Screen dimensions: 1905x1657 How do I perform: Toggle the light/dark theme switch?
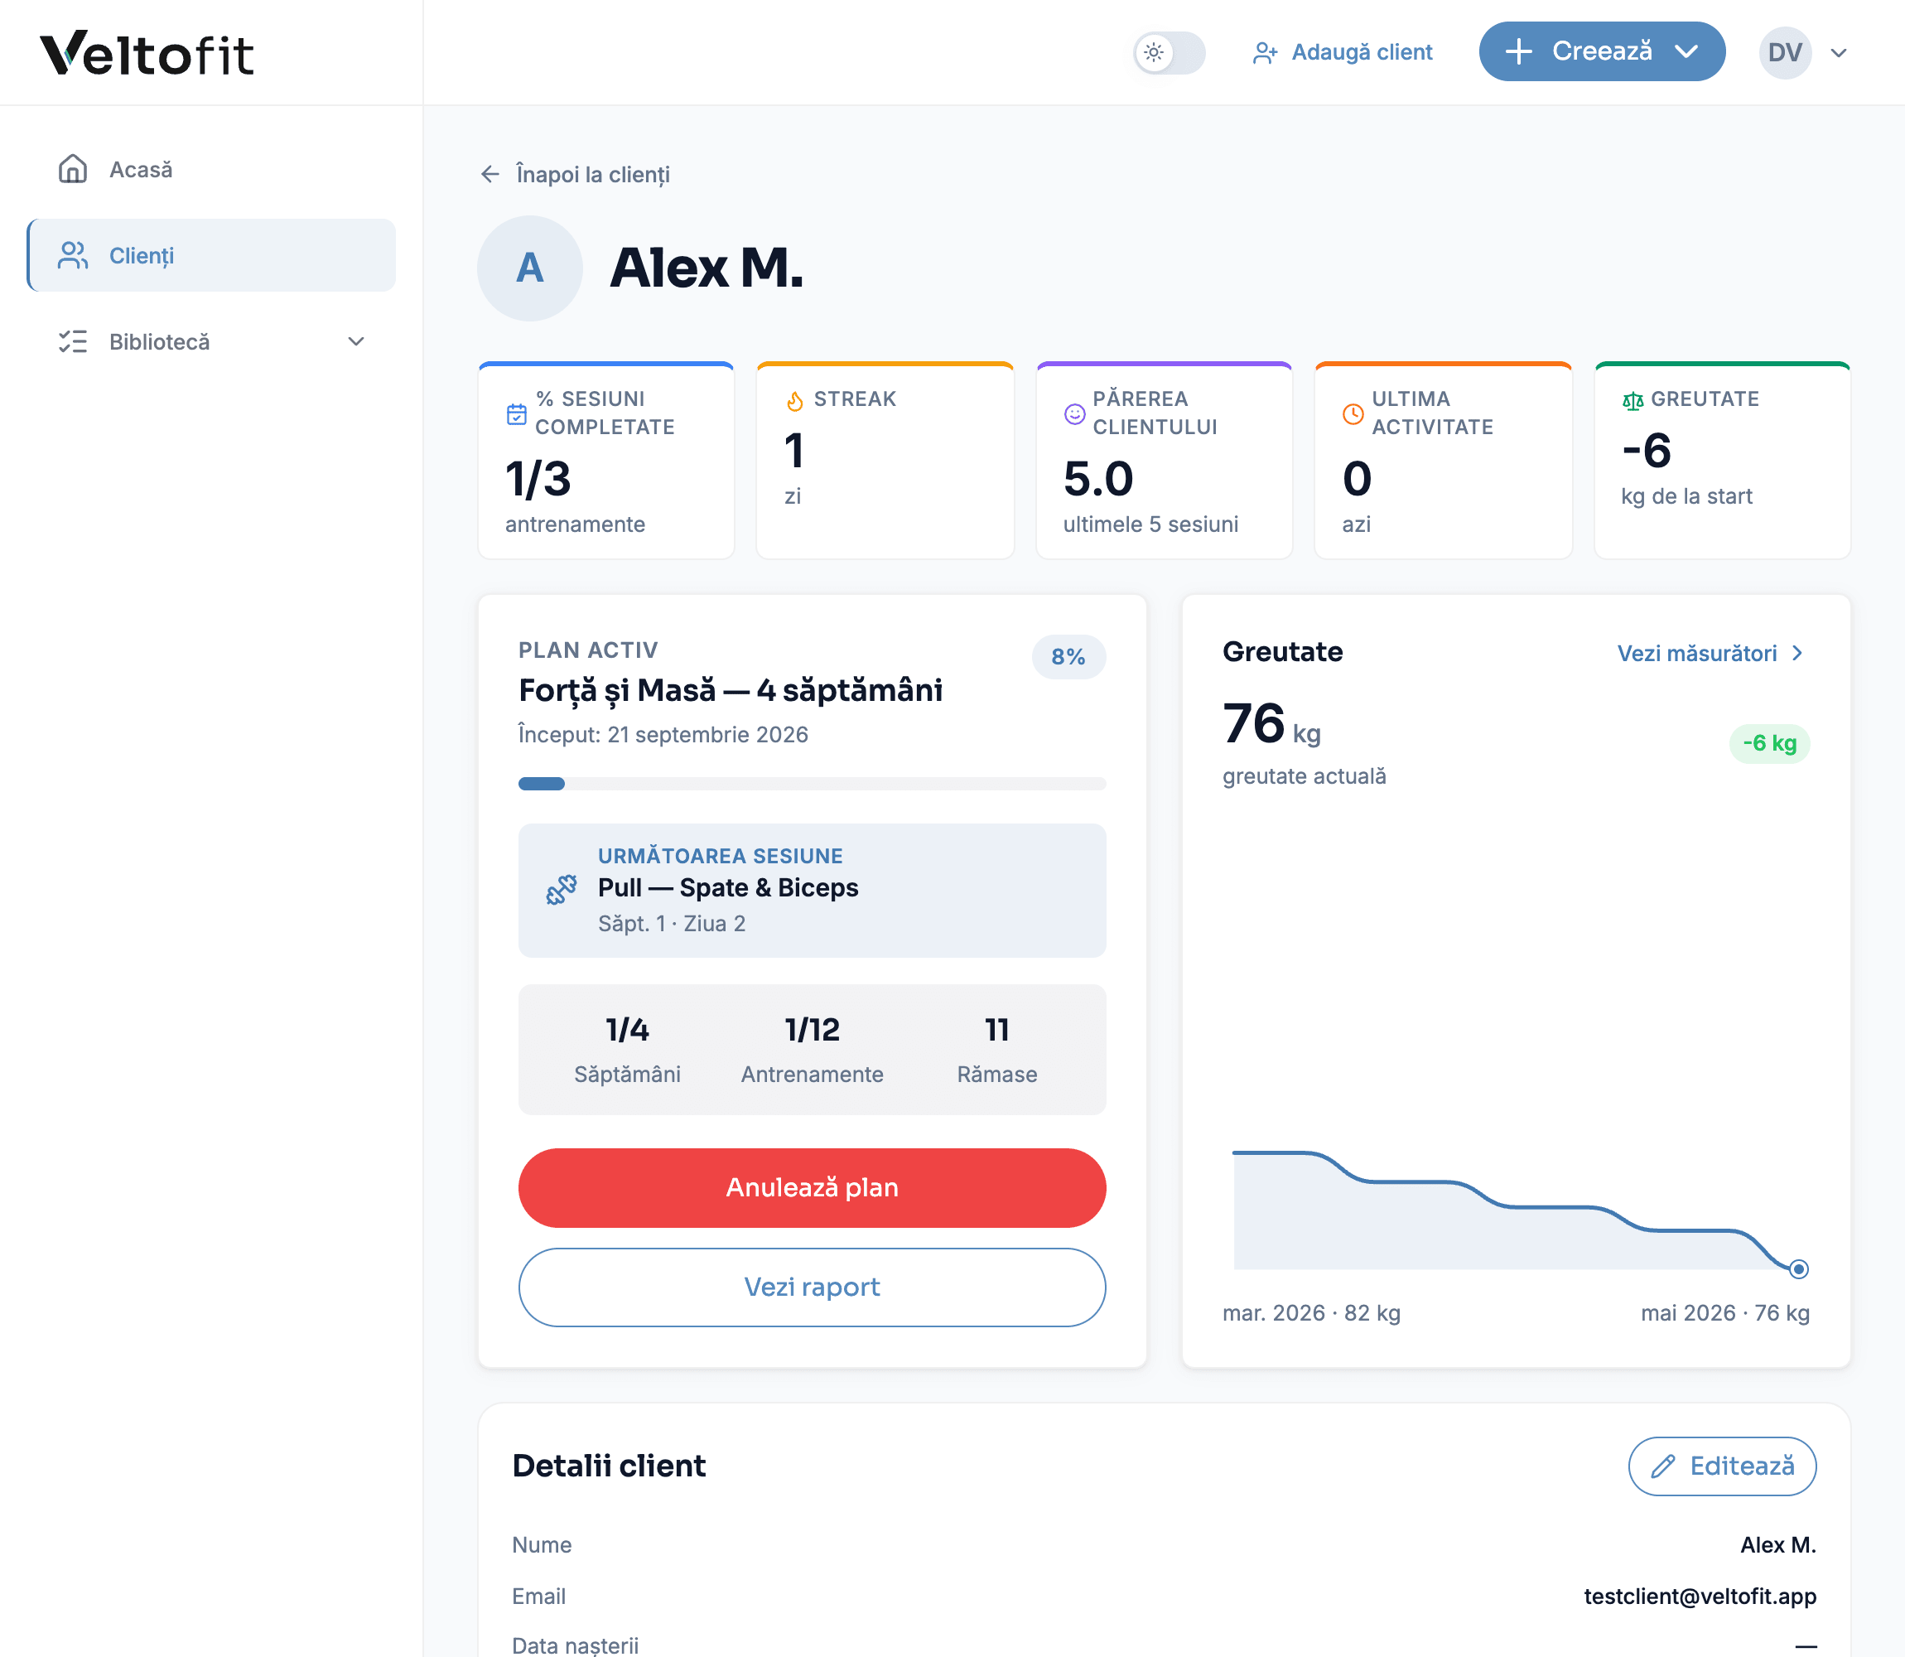(1170, 51)
